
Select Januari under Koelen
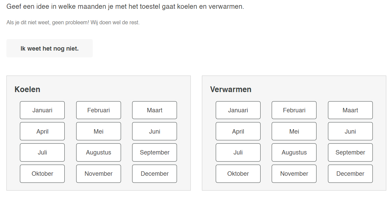point(42,110)
